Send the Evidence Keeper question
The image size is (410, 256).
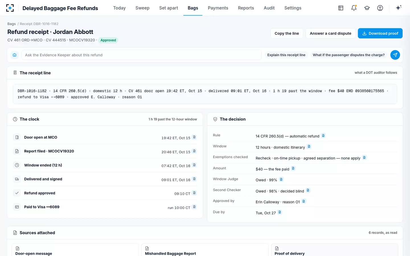(395, 55)
